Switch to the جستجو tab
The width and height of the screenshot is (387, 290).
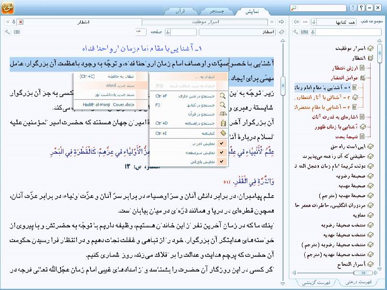217,11
